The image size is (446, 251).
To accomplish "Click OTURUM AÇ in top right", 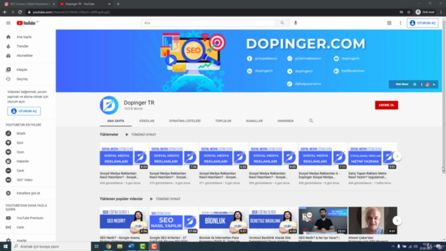I will point(422,23).
